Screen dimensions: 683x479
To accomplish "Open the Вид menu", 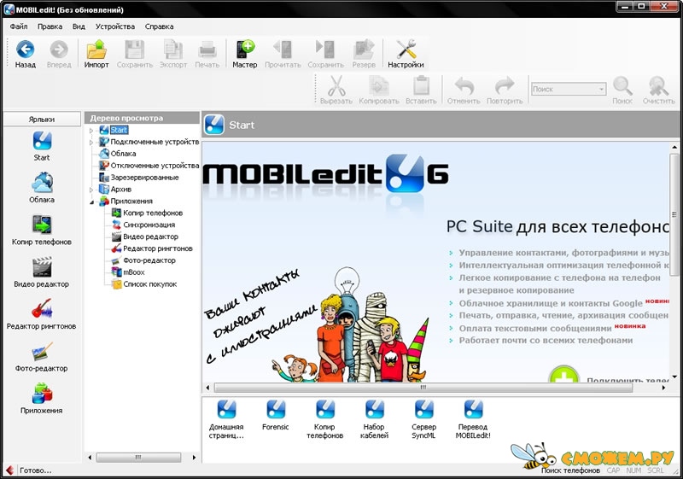I will 79,26.
